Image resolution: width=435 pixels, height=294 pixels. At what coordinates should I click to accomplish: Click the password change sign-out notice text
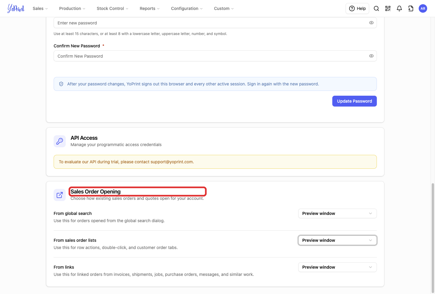click(193, 84)
